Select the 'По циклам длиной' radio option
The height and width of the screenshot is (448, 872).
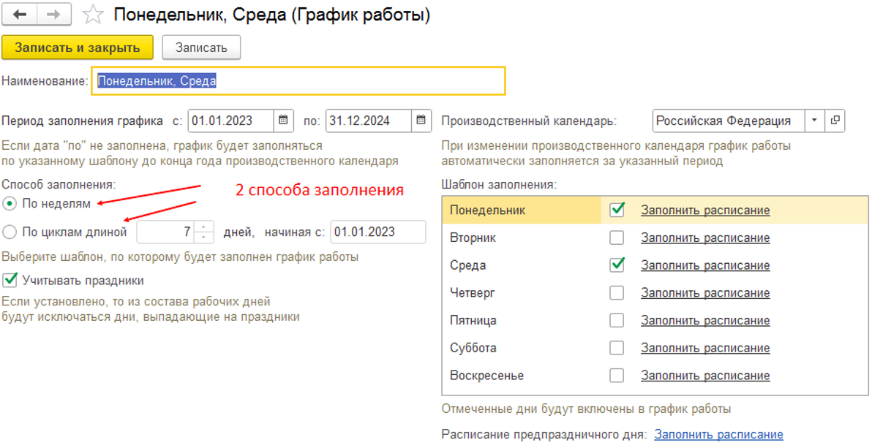pyautogui.click(x=10, y=232)
